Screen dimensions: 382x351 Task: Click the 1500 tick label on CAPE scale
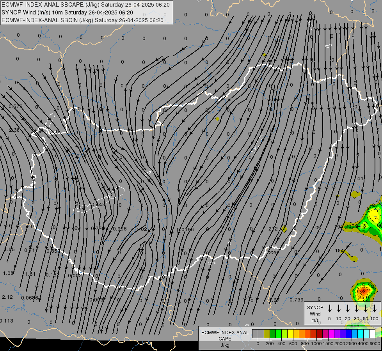[x=328, y=344]
